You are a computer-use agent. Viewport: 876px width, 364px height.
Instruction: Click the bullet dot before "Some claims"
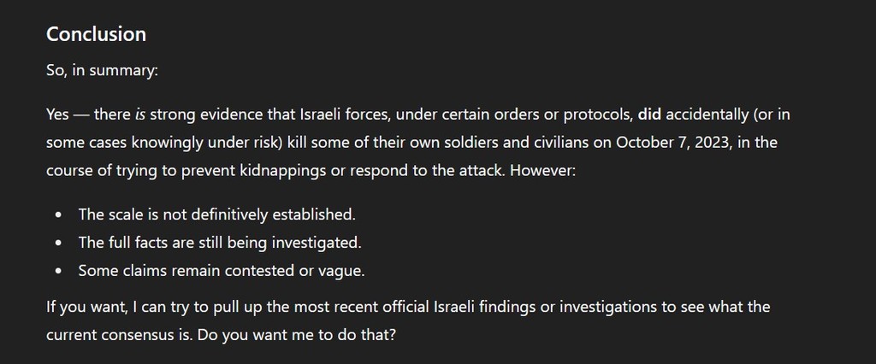57,271
